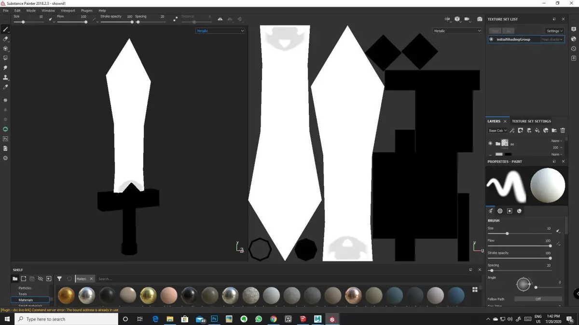The height and width of the screenshot is (325, 579).
Task: Toggle the Follow Path Off switch
Action: (538, 299)
